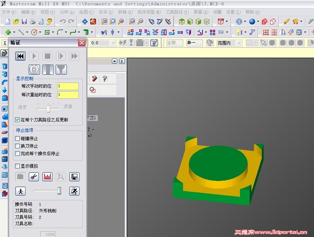This screenshot has height=237, width=314.
Task: Select the isometric view cube icon
Action: (x=182, y=22)
